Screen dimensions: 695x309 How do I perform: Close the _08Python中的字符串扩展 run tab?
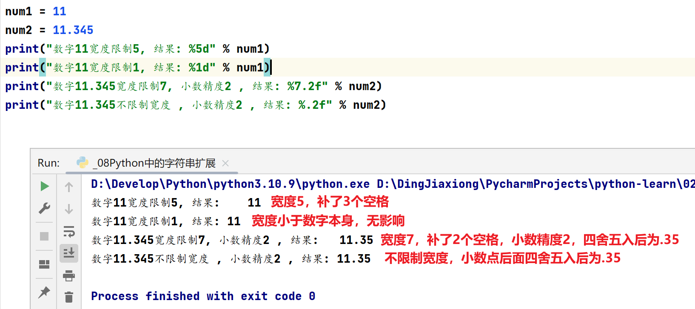click(x=225, y=163)
